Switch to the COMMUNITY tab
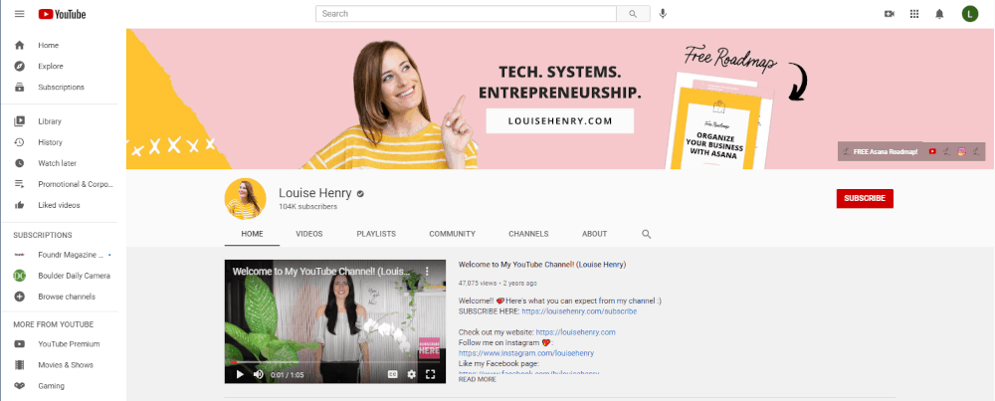This screenshot has width=995, height=401. point(452,234)
